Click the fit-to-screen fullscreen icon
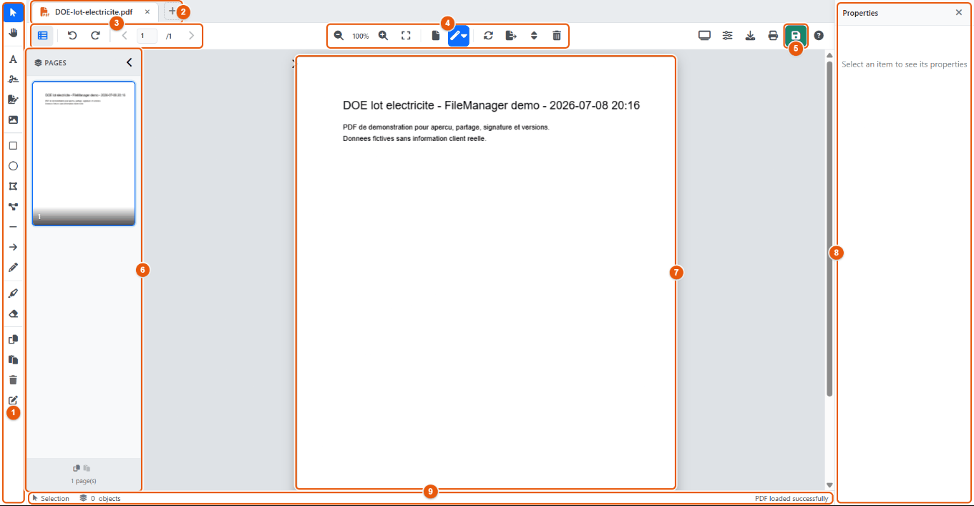 [406, 35]
